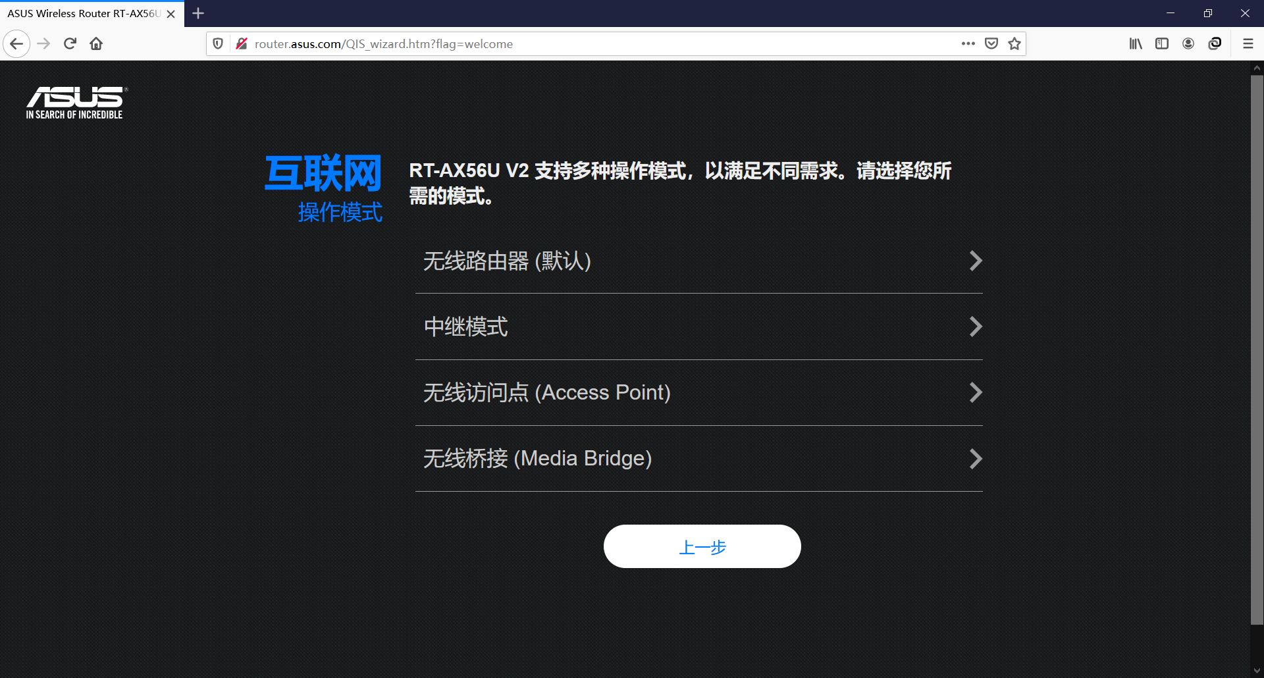Open the Library bookmarks and history icon

click(x=1136, y=44)
